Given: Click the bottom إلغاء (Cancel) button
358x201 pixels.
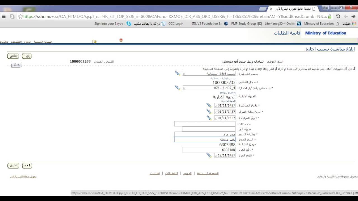Looking at the screenshot, I should click(x=27, y=166).
